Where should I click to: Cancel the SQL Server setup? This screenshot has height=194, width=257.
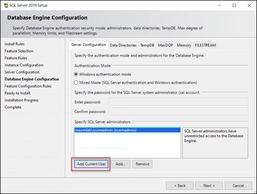[238, 186]
